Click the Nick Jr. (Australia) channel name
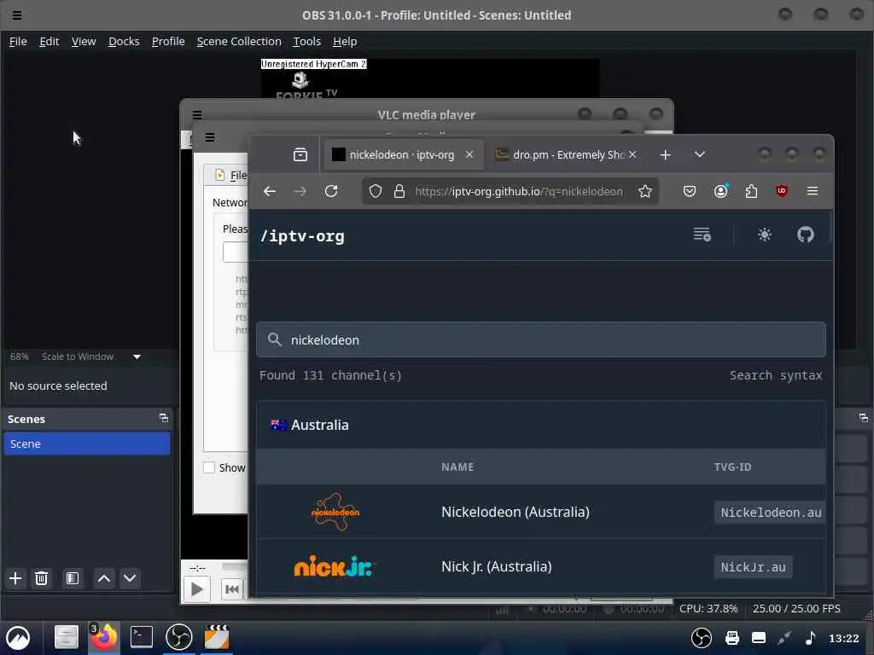The width and height of the screenshot is (874, 655). 496,566
